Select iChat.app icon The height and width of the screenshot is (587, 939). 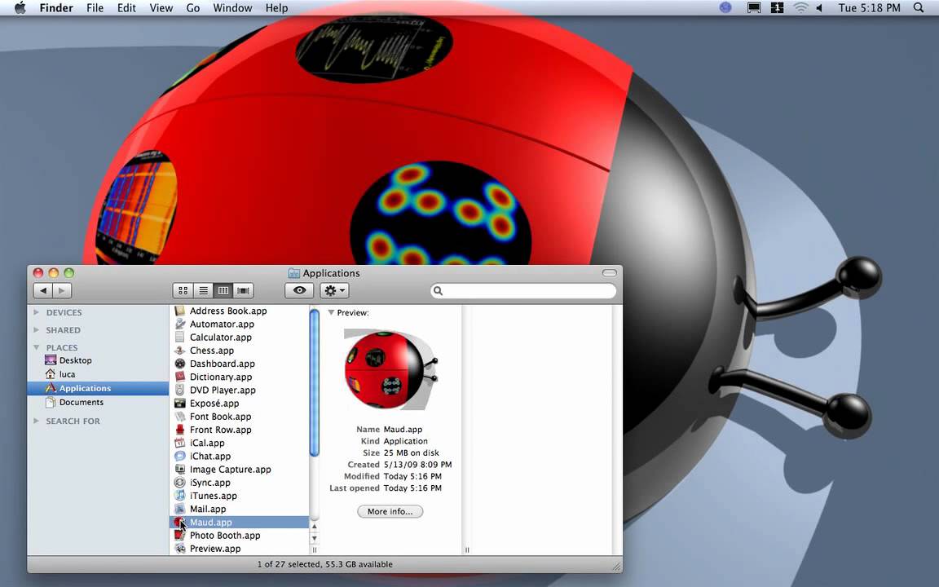[x=179, y=456]
